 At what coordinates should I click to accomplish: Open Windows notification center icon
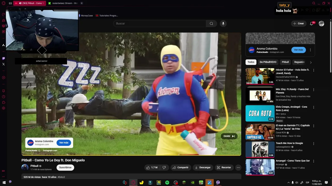(x=326, y=182)
